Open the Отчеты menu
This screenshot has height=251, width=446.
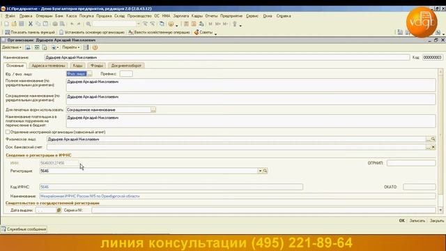click(211, 16)
